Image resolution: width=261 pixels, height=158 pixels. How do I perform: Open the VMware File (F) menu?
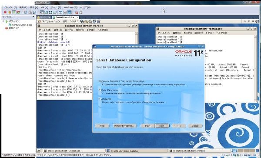point(10,7)
